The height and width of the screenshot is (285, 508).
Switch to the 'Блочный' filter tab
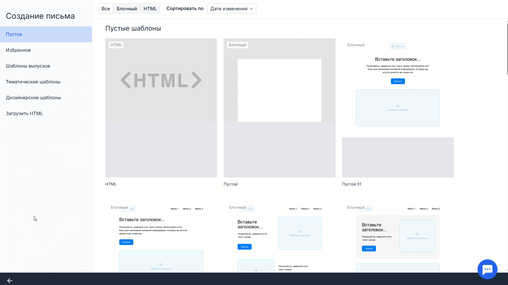coord(127,9)
